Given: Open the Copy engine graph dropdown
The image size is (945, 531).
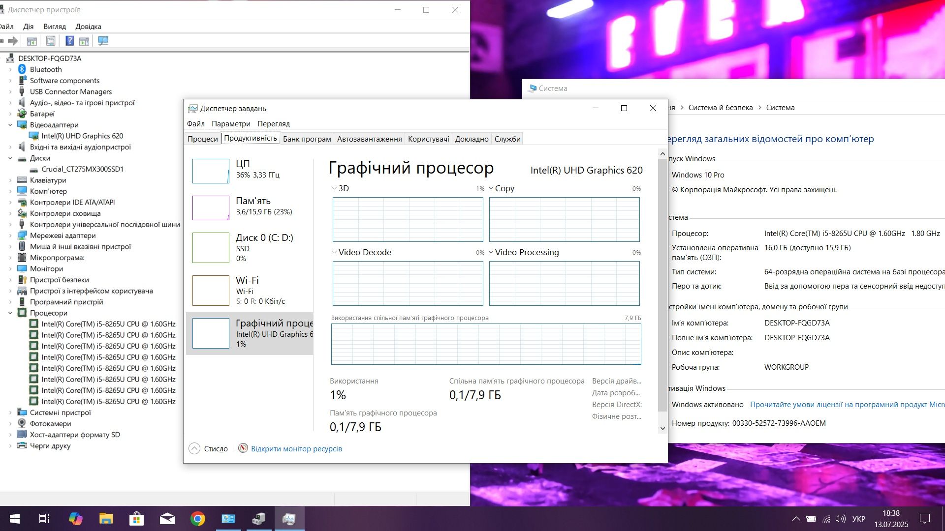Looking at the screenshot, I should (x=491, y=188).
